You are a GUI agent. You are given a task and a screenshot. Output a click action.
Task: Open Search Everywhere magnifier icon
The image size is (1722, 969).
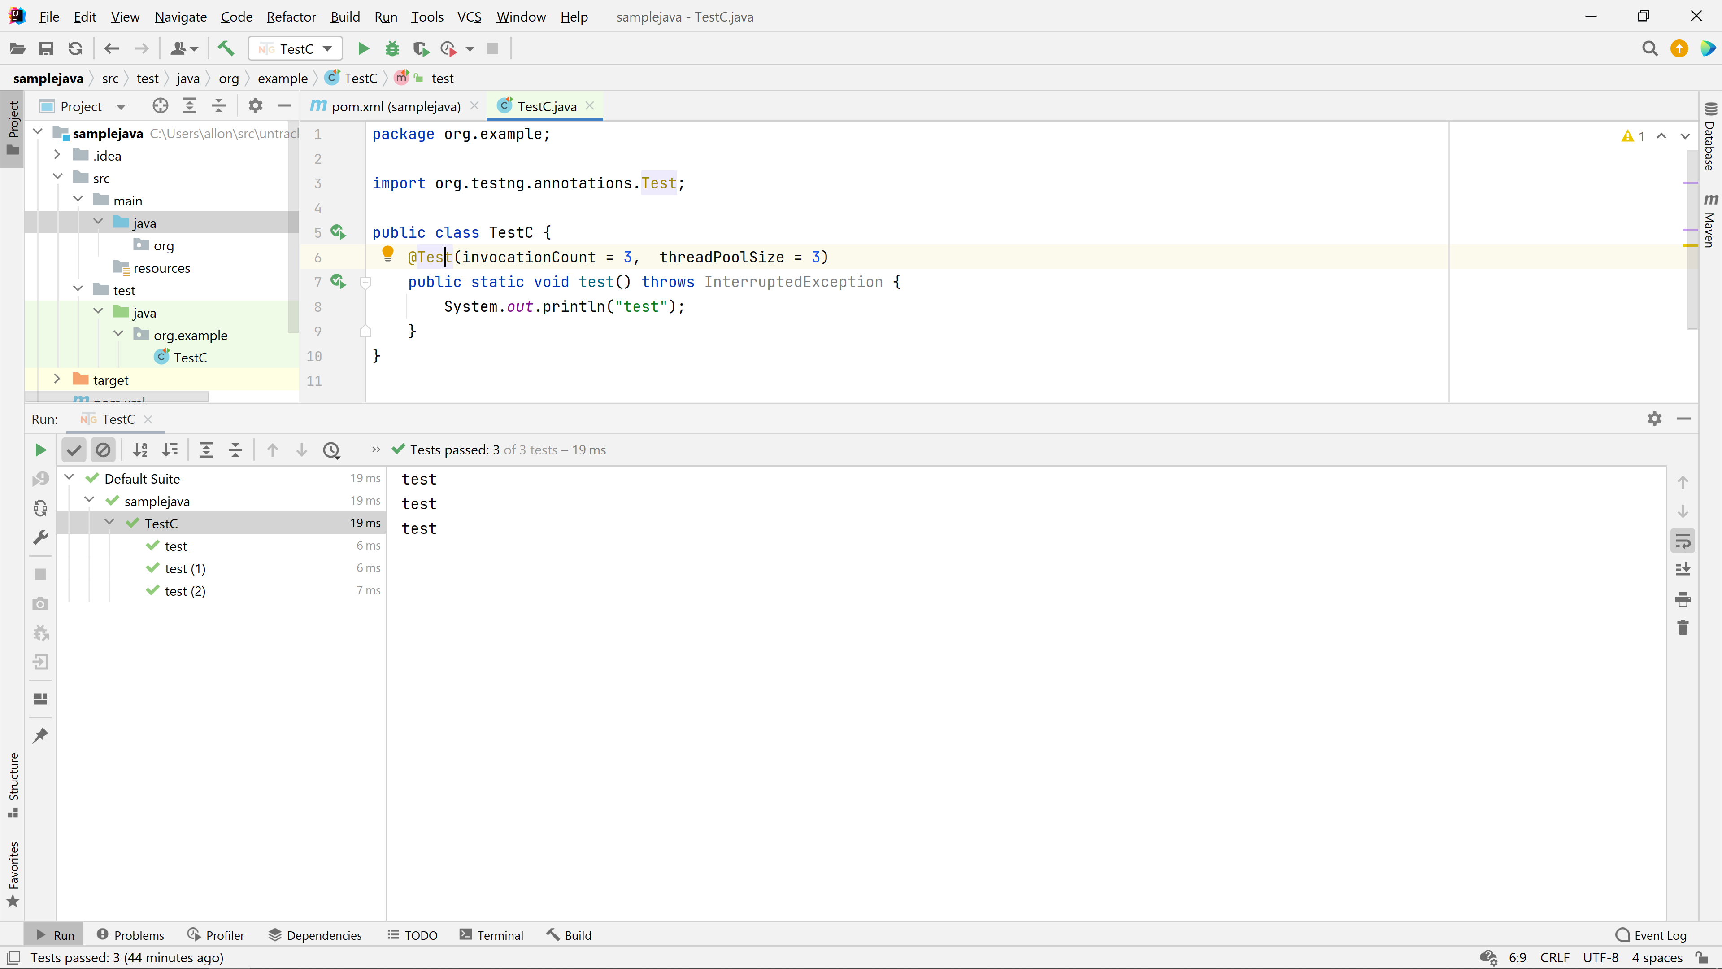click(x=1650, y=49)
